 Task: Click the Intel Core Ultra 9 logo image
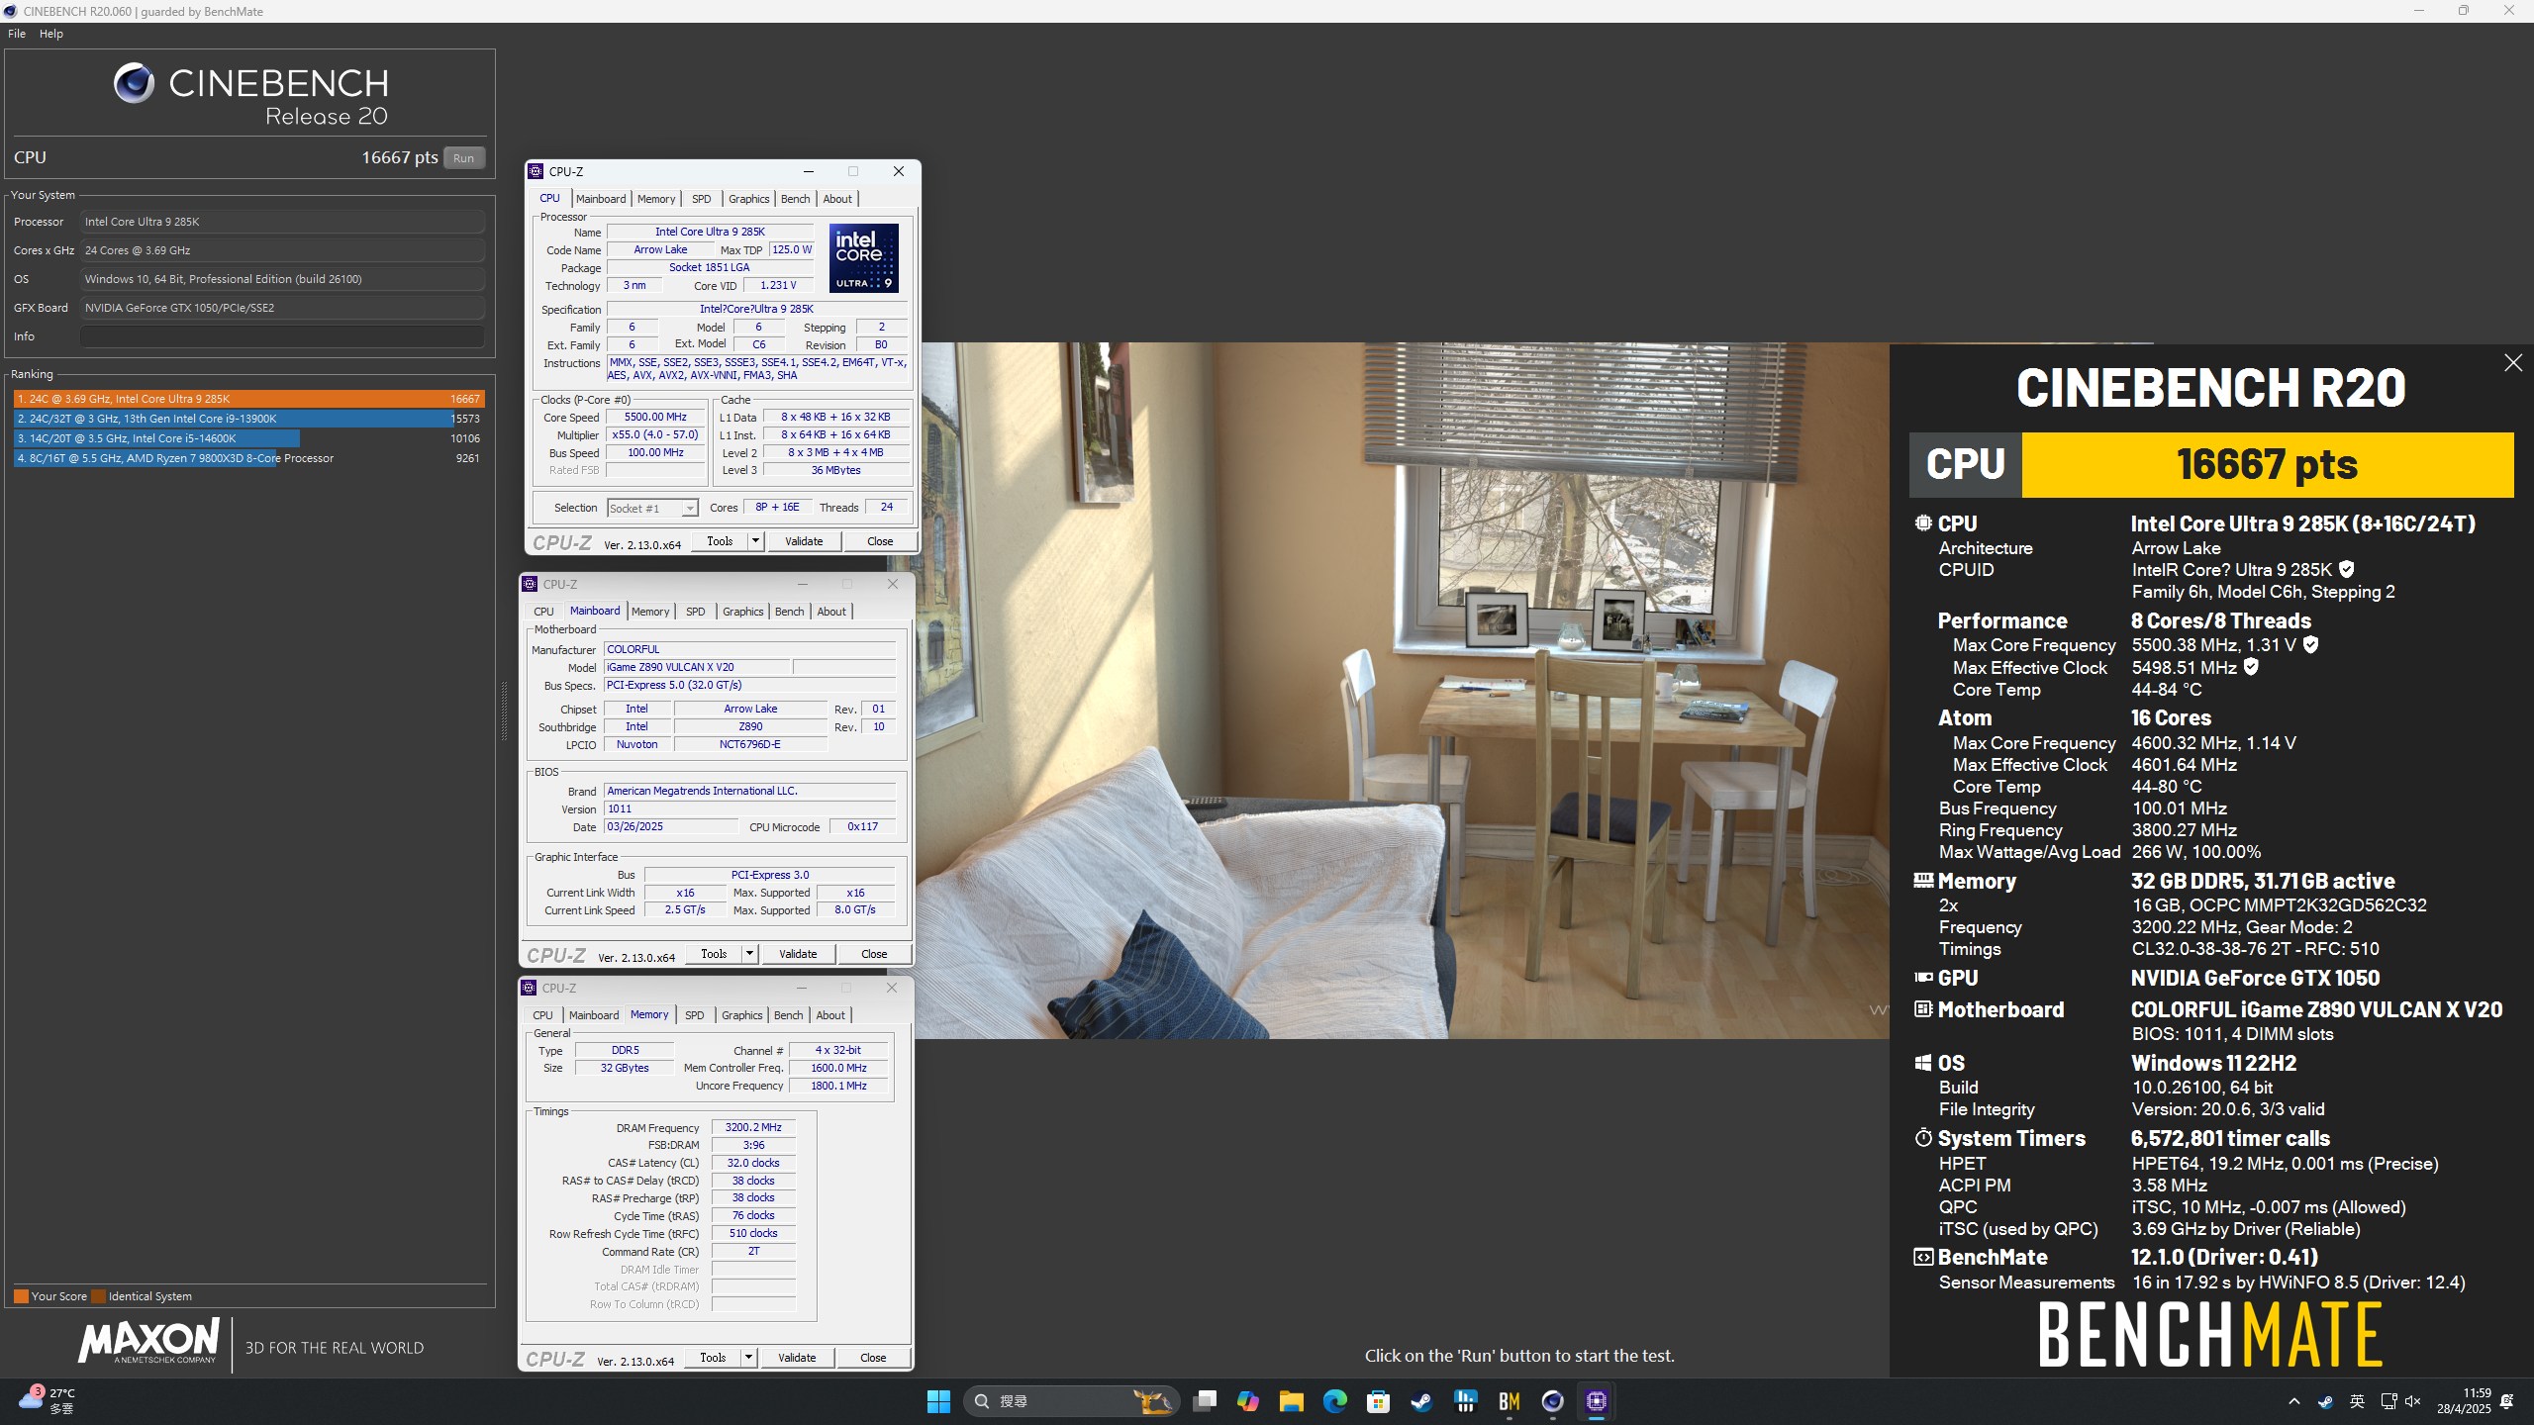click(x=864, y=258)
